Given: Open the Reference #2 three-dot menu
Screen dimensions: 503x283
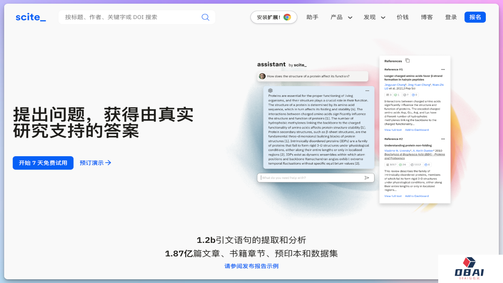Looking at the screenshot, I should [443, 139].
